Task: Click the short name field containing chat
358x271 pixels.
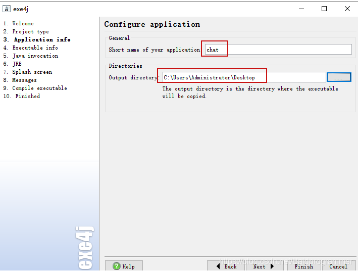Action: click(x=278, y=50)
